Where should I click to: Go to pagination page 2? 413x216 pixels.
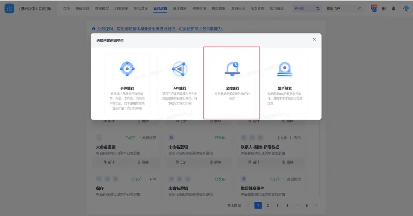click(x=267, y=205)
